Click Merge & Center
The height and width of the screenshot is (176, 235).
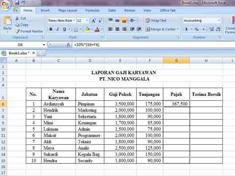coord(160,29)
